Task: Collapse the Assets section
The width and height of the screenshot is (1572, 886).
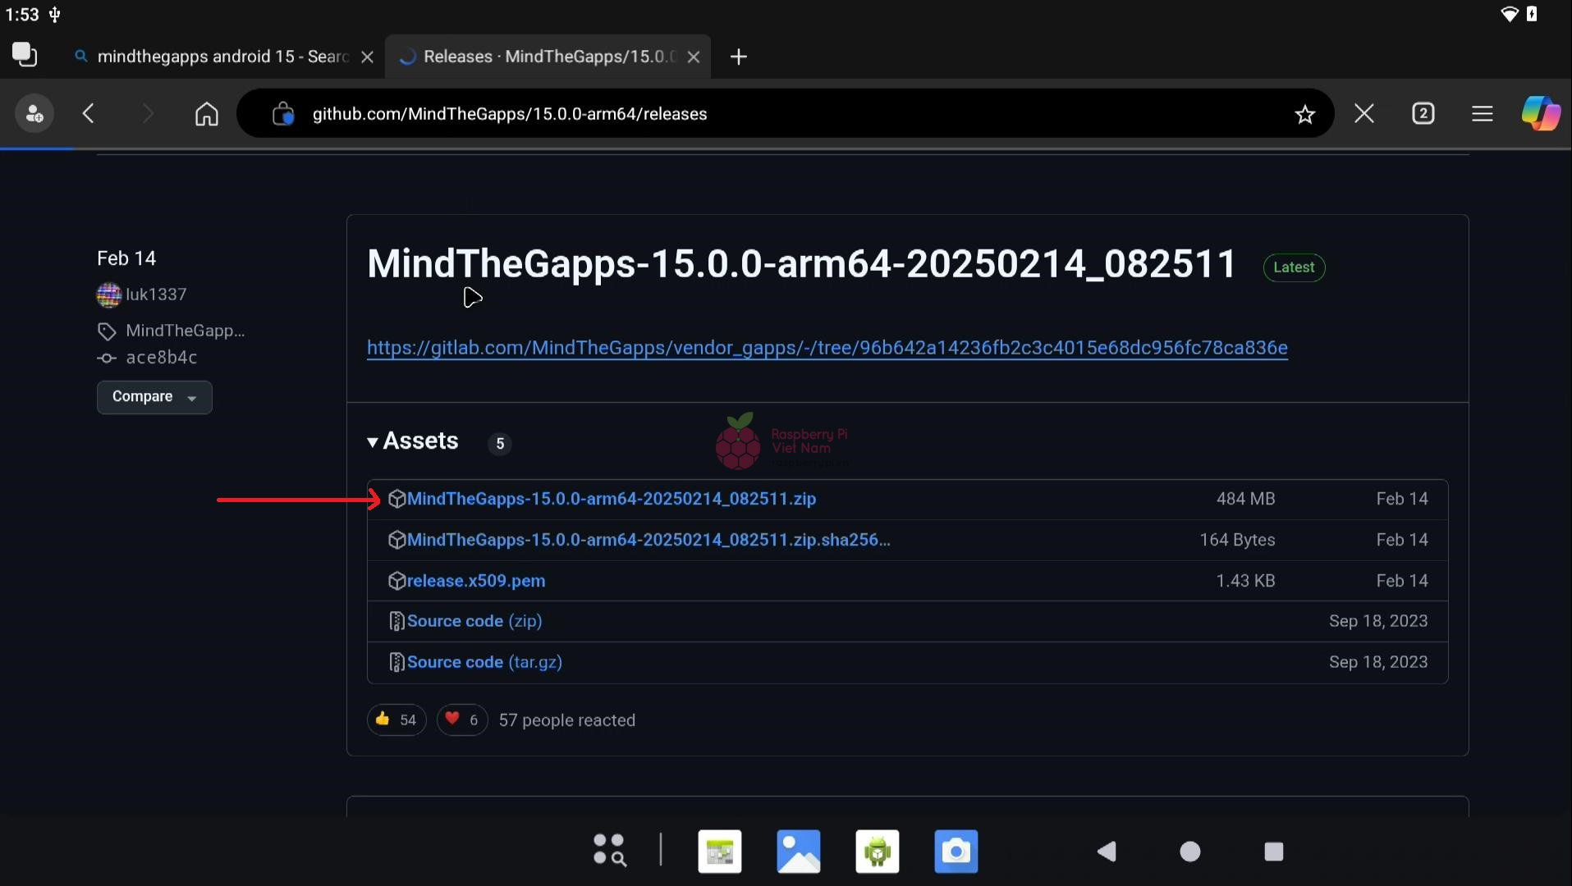Action: [x=413, y=441]
